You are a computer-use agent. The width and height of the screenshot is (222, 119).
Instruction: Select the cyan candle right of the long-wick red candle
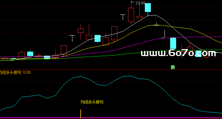click(97, 38)
